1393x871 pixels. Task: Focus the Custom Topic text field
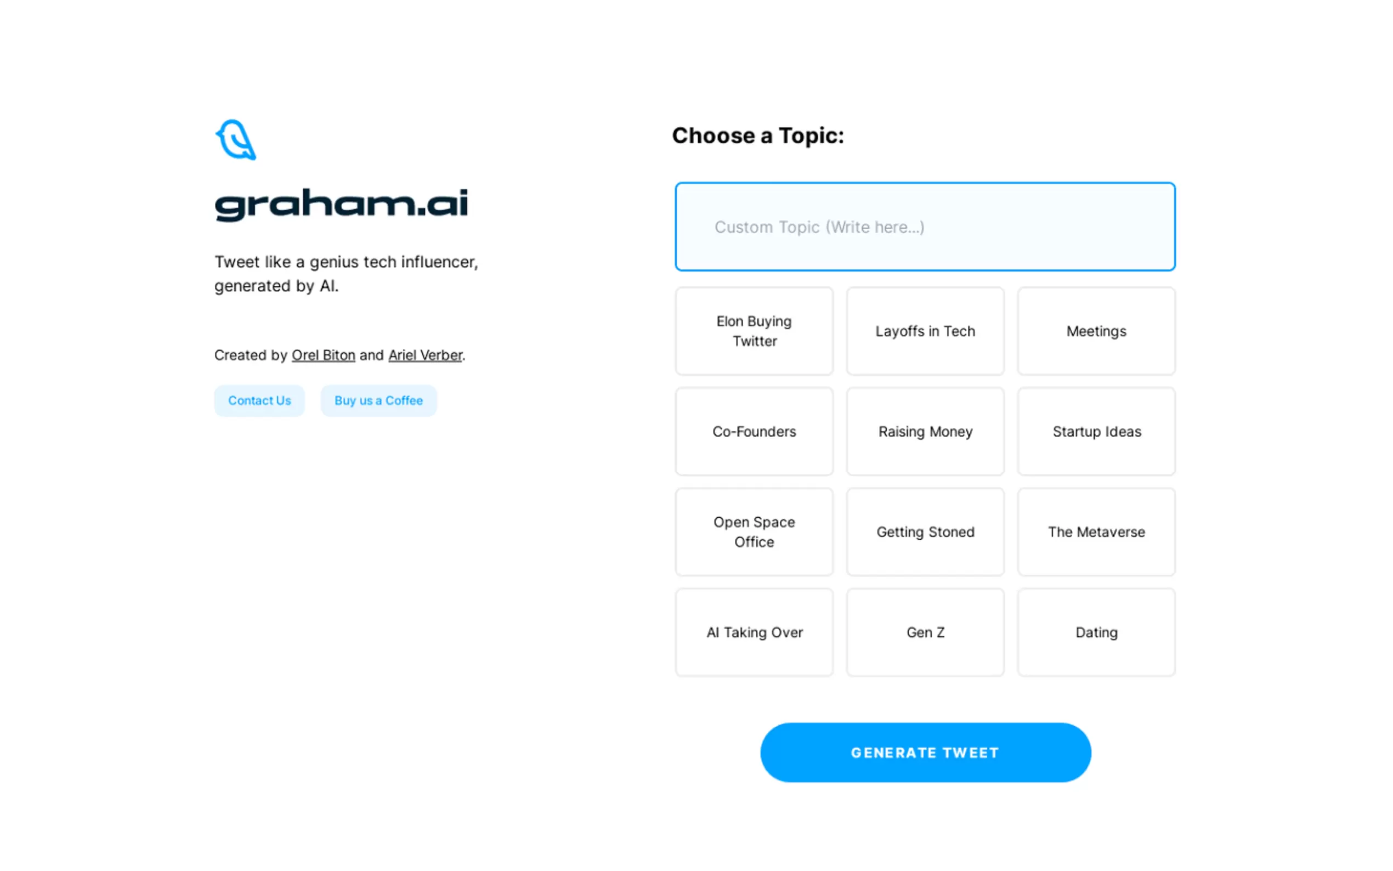(924, 227)
